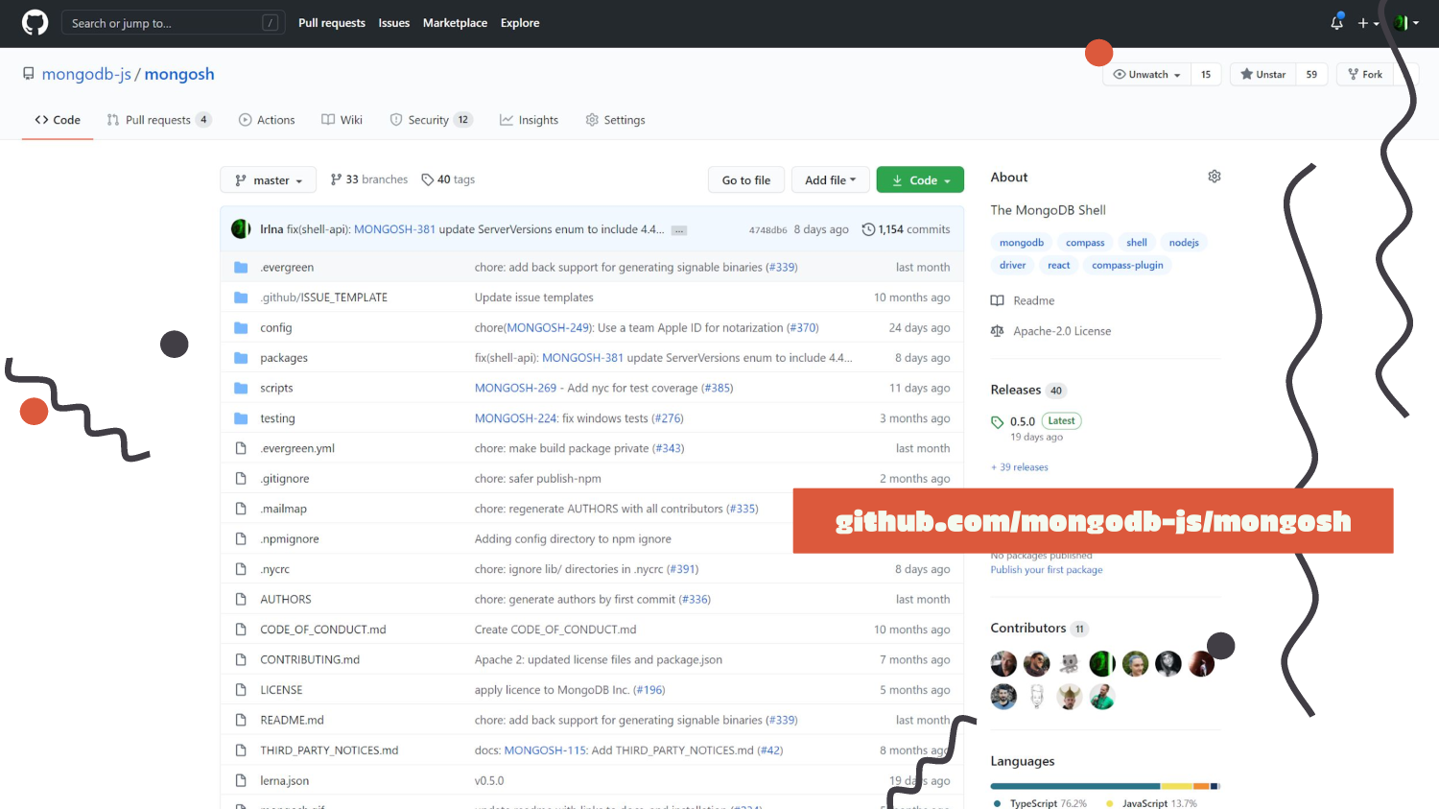Click the Languages breakdown color bar
The image size is (1439, 809).
[x=1104, y=786]
